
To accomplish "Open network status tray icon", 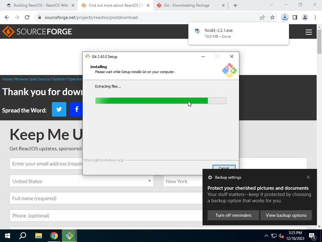I will (x=274, y=236).
